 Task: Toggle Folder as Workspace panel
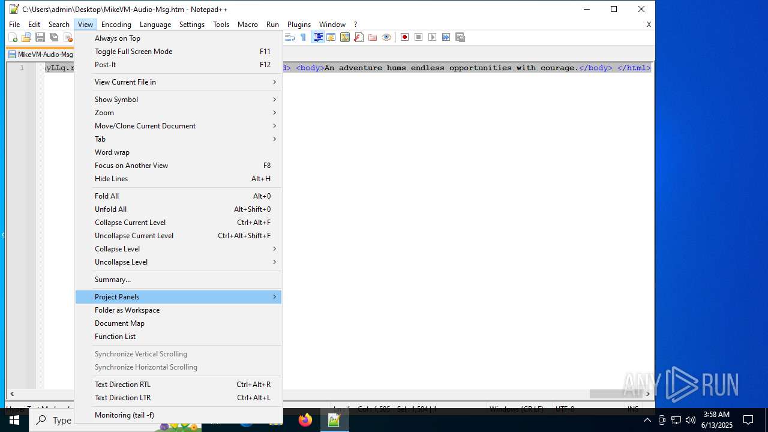pyautogui.click(x=178, y=310)
